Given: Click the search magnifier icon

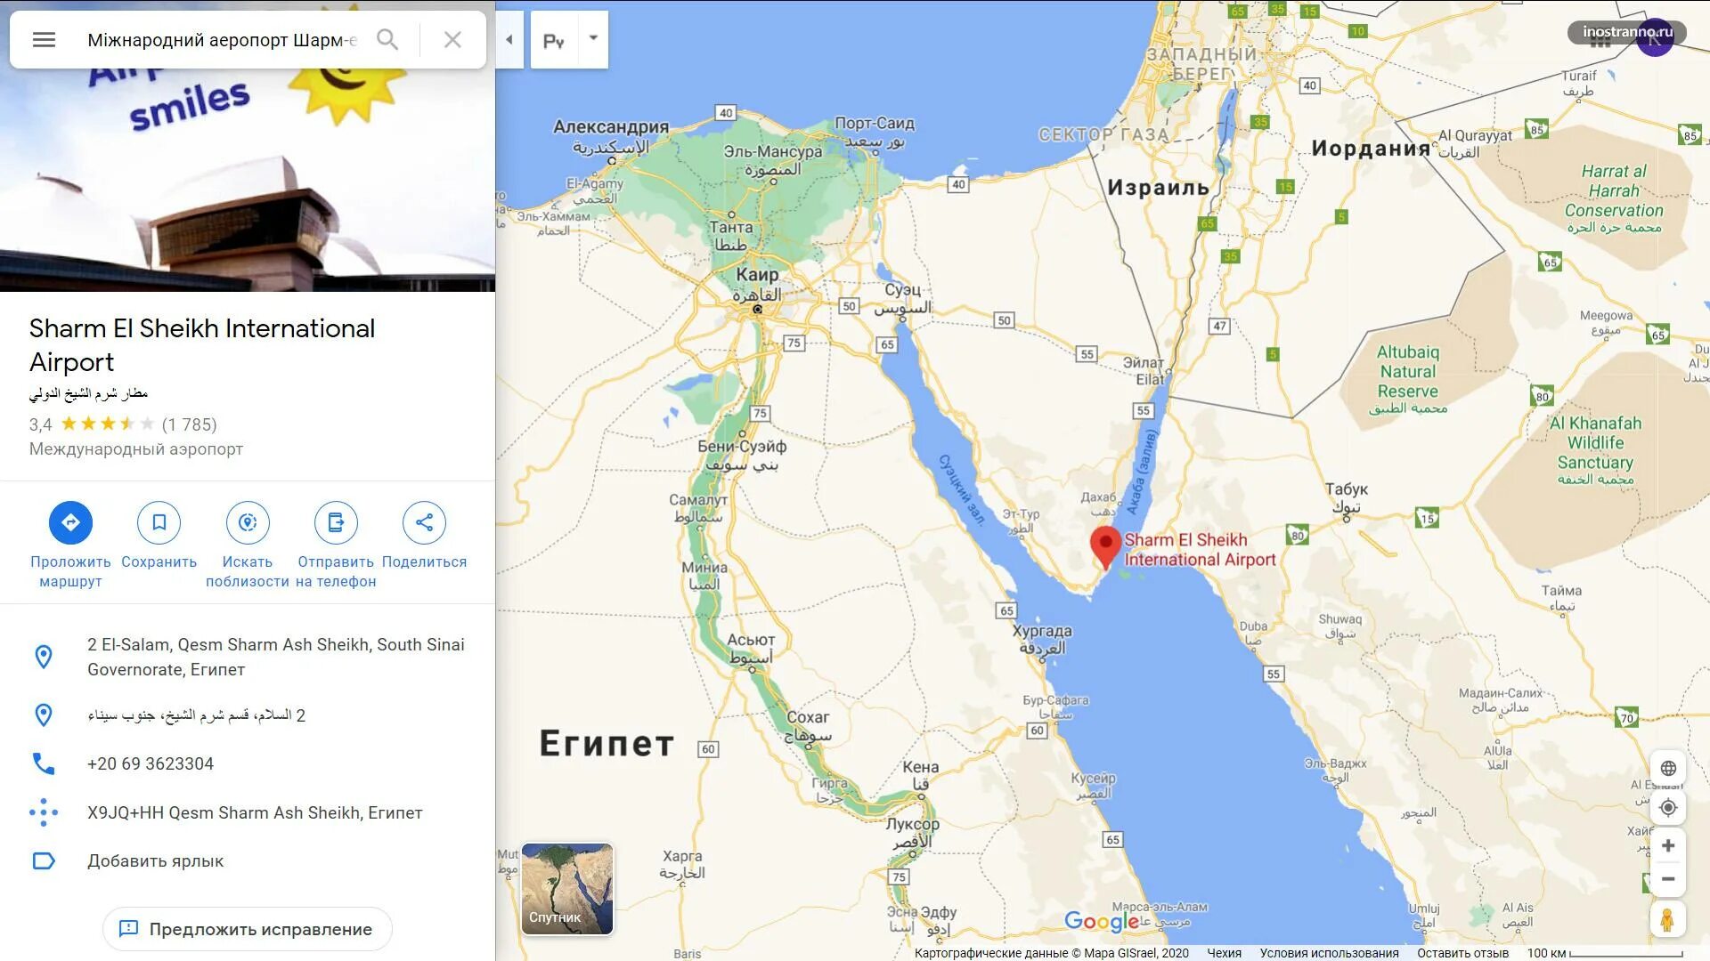Looking at the screenshot, I should pyautogui.click(x=387, y=39).
